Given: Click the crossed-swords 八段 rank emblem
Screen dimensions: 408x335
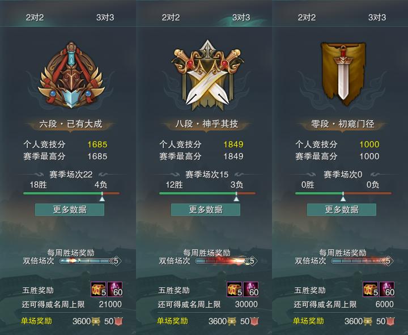Looking at the screenshot, I should [207, 75].
